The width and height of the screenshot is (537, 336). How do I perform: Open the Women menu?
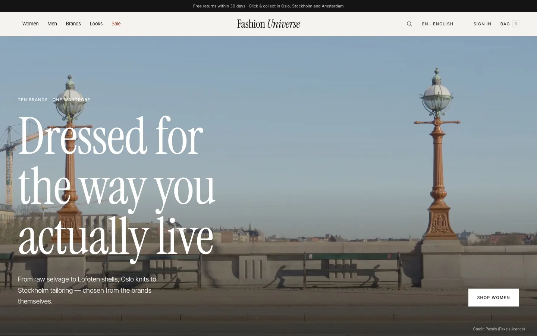pyautogui.click(x=30, y=24)
